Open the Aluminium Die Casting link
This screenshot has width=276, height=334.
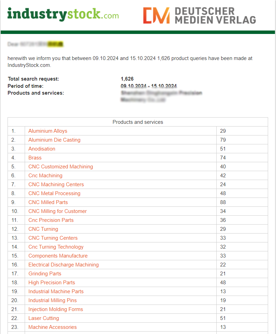(54, 140)
